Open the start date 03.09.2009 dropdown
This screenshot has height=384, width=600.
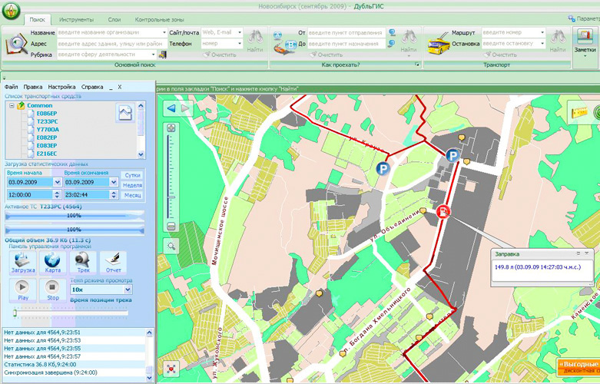(x=57, y=182)
